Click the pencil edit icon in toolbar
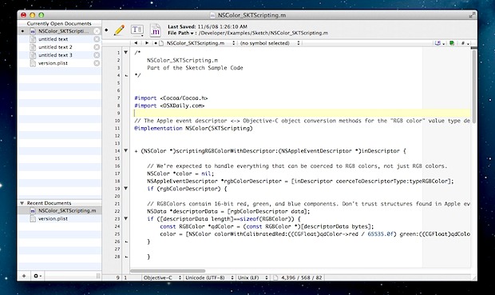 point(119,30)
